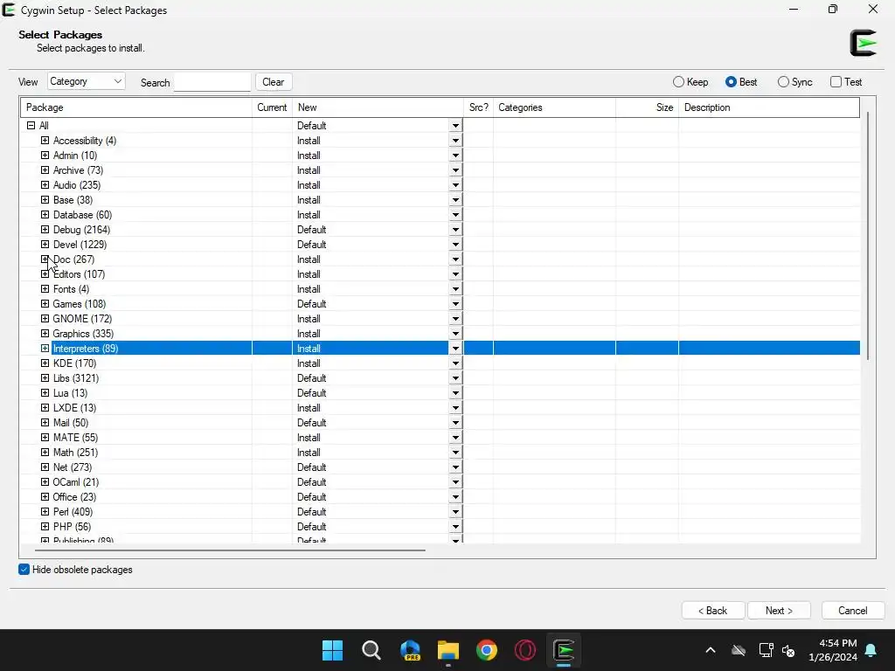Click the Search input field
The width and height of the screenshot is (895, 671).
pyautogui.click(x=212, y=82)
